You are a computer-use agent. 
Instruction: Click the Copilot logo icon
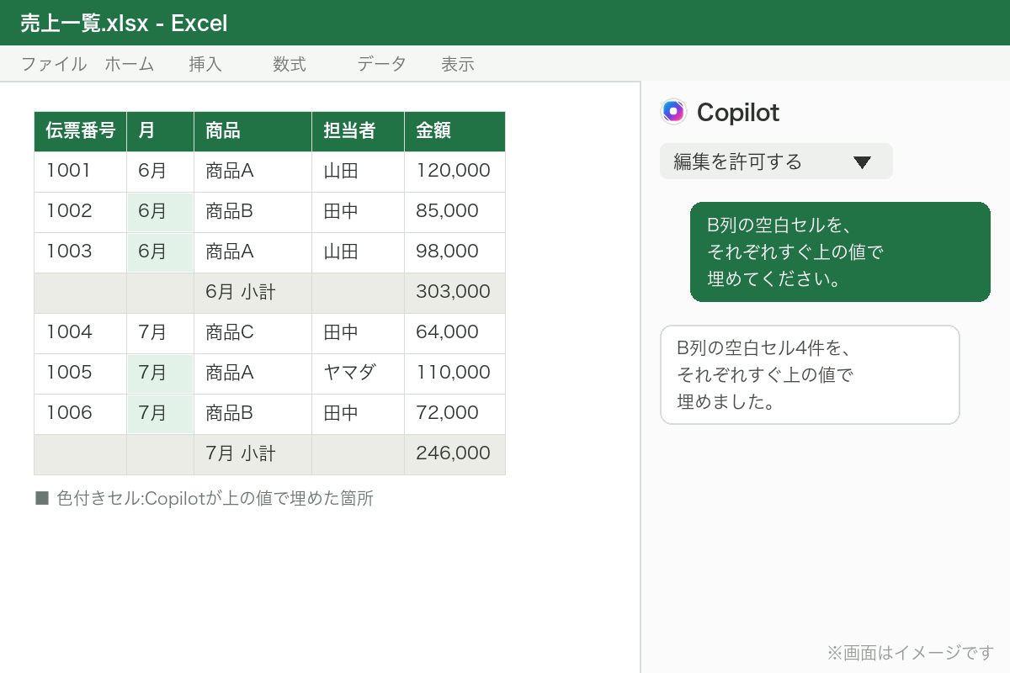[674, 112]
